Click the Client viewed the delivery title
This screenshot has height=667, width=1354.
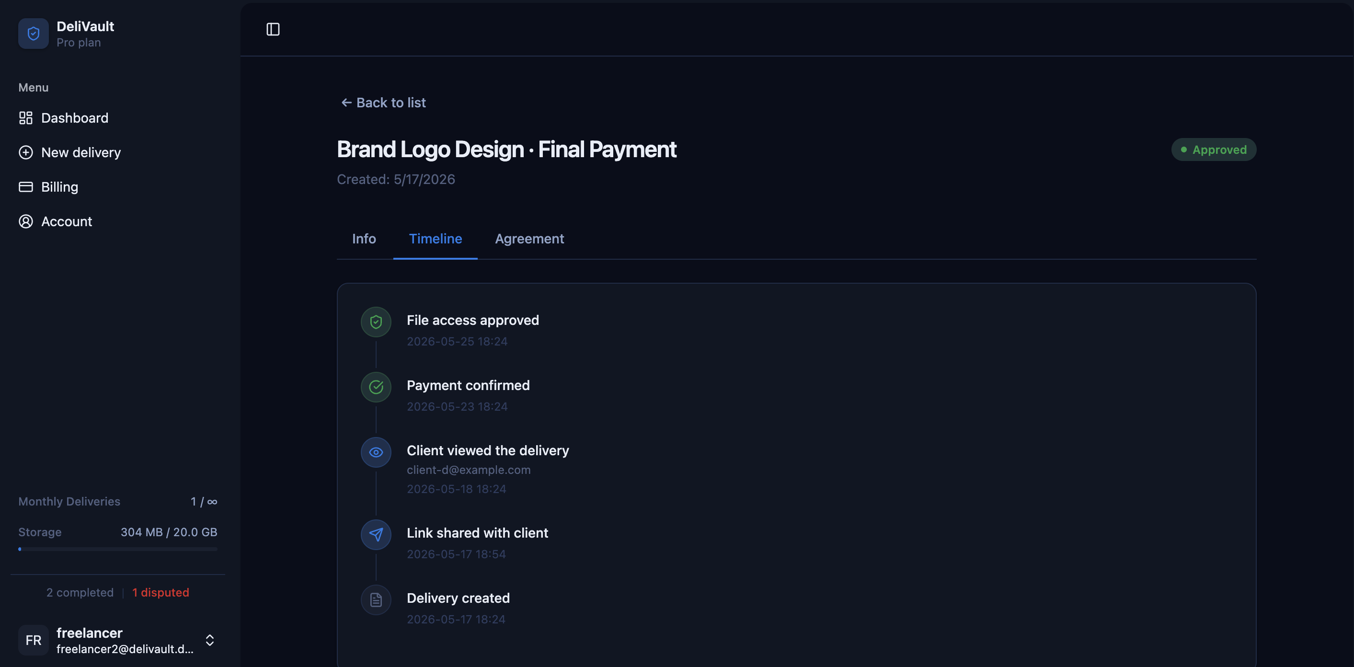(x=488, y=450)
